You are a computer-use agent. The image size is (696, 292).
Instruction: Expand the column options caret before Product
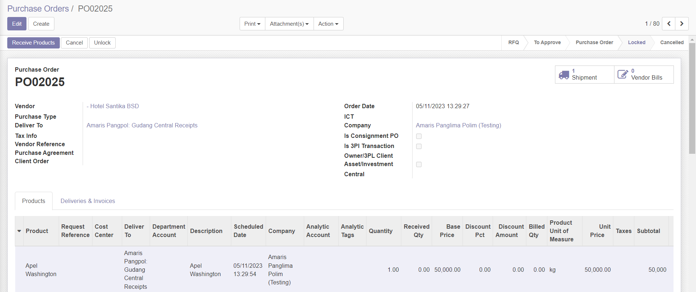19,231
